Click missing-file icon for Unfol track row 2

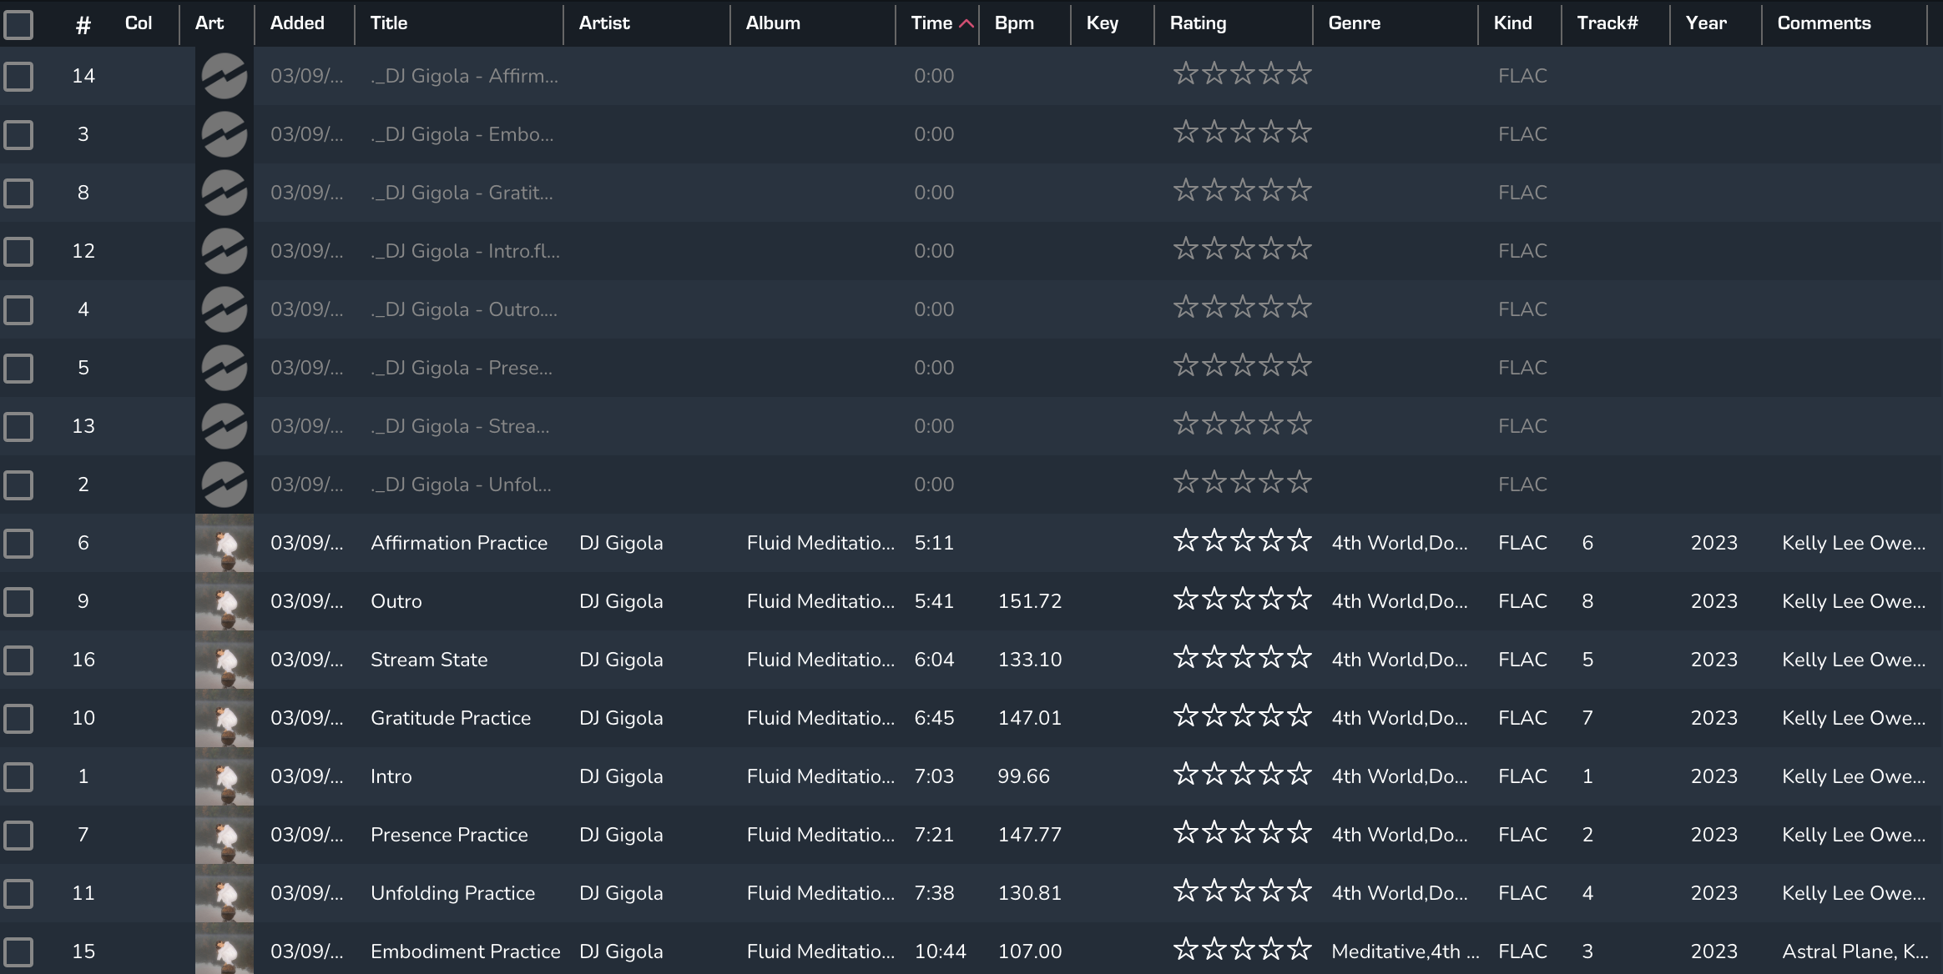point(224,484)
